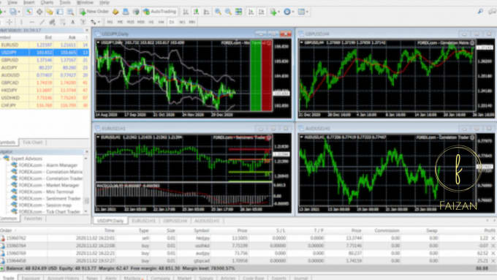Select the H4 timeframe button
Screen dimensions: 497x280
pos(161,22)
